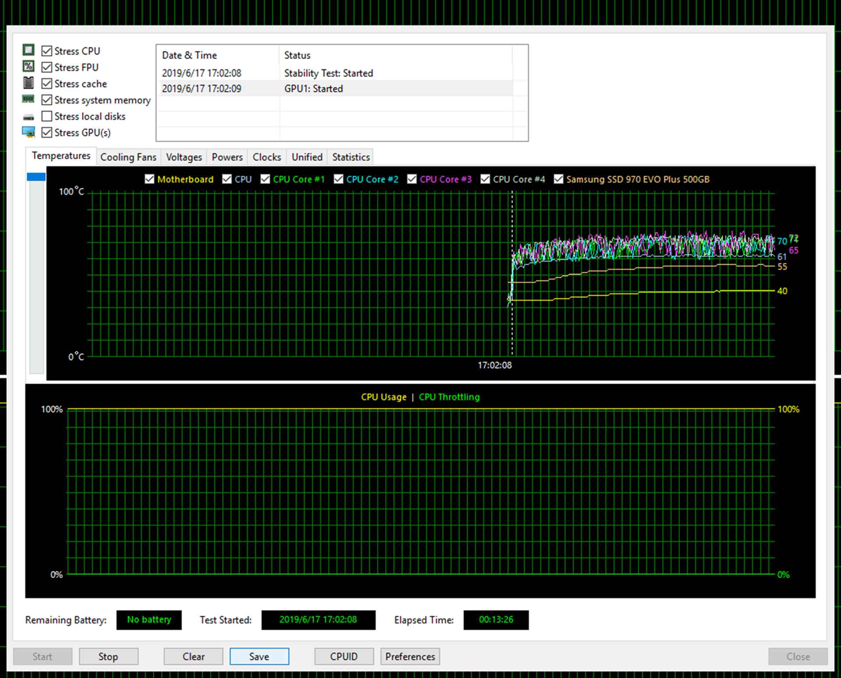Open the Statistics tab

350,157
